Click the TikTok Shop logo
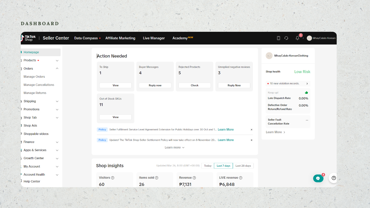Viewport: 370px width, 208px height. tap(29, 38)
